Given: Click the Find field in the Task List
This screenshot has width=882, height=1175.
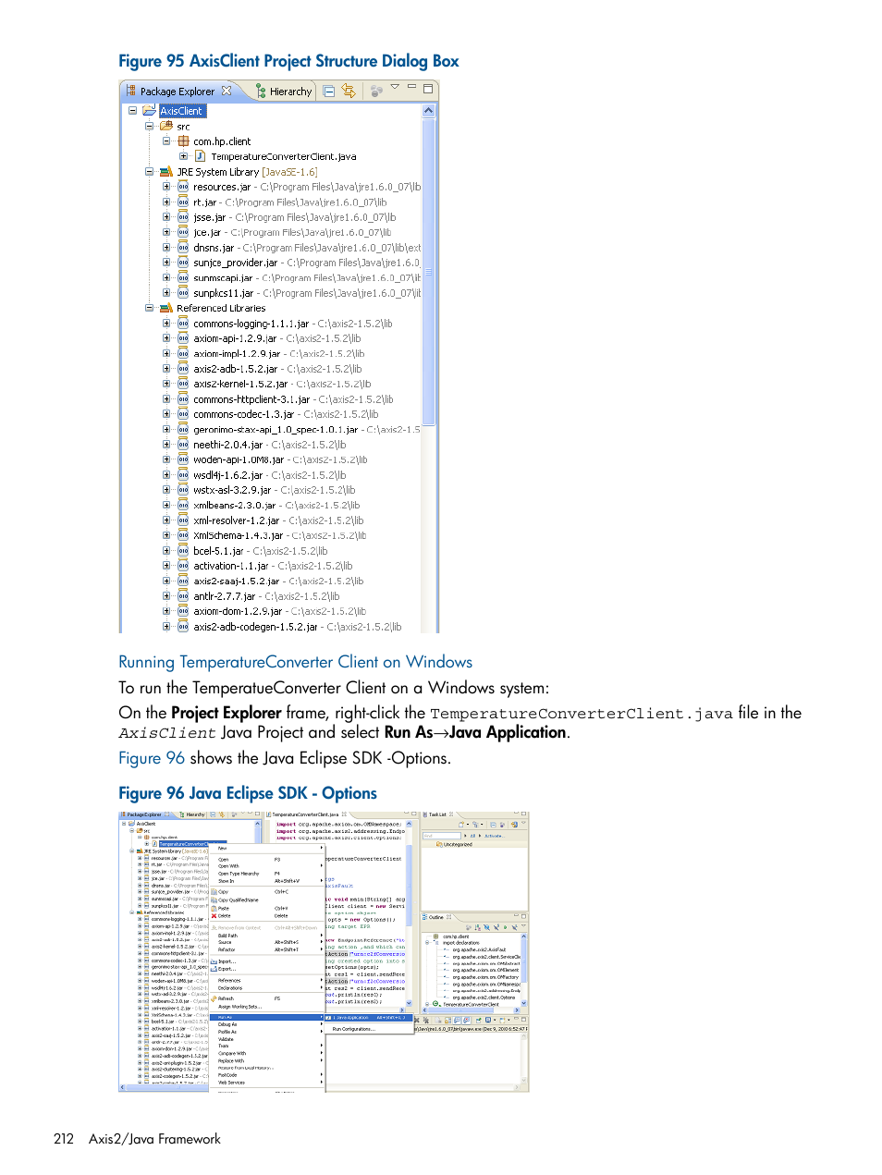Looking at the screenshot, I should (441, 836).
